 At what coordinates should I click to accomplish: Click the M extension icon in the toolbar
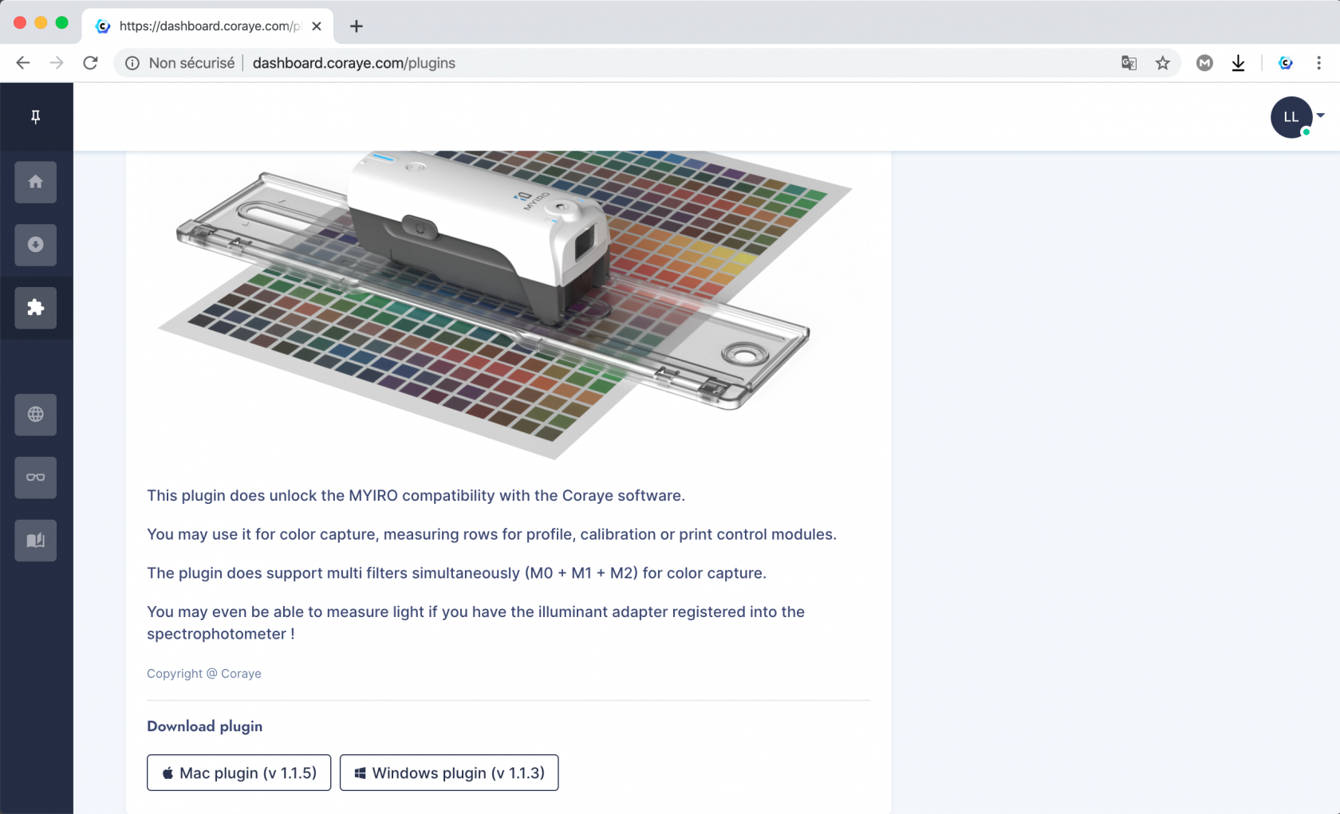(1204, 63)
